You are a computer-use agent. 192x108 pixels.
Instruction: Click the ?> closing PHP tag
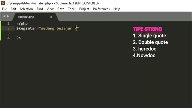click(19, 38)
